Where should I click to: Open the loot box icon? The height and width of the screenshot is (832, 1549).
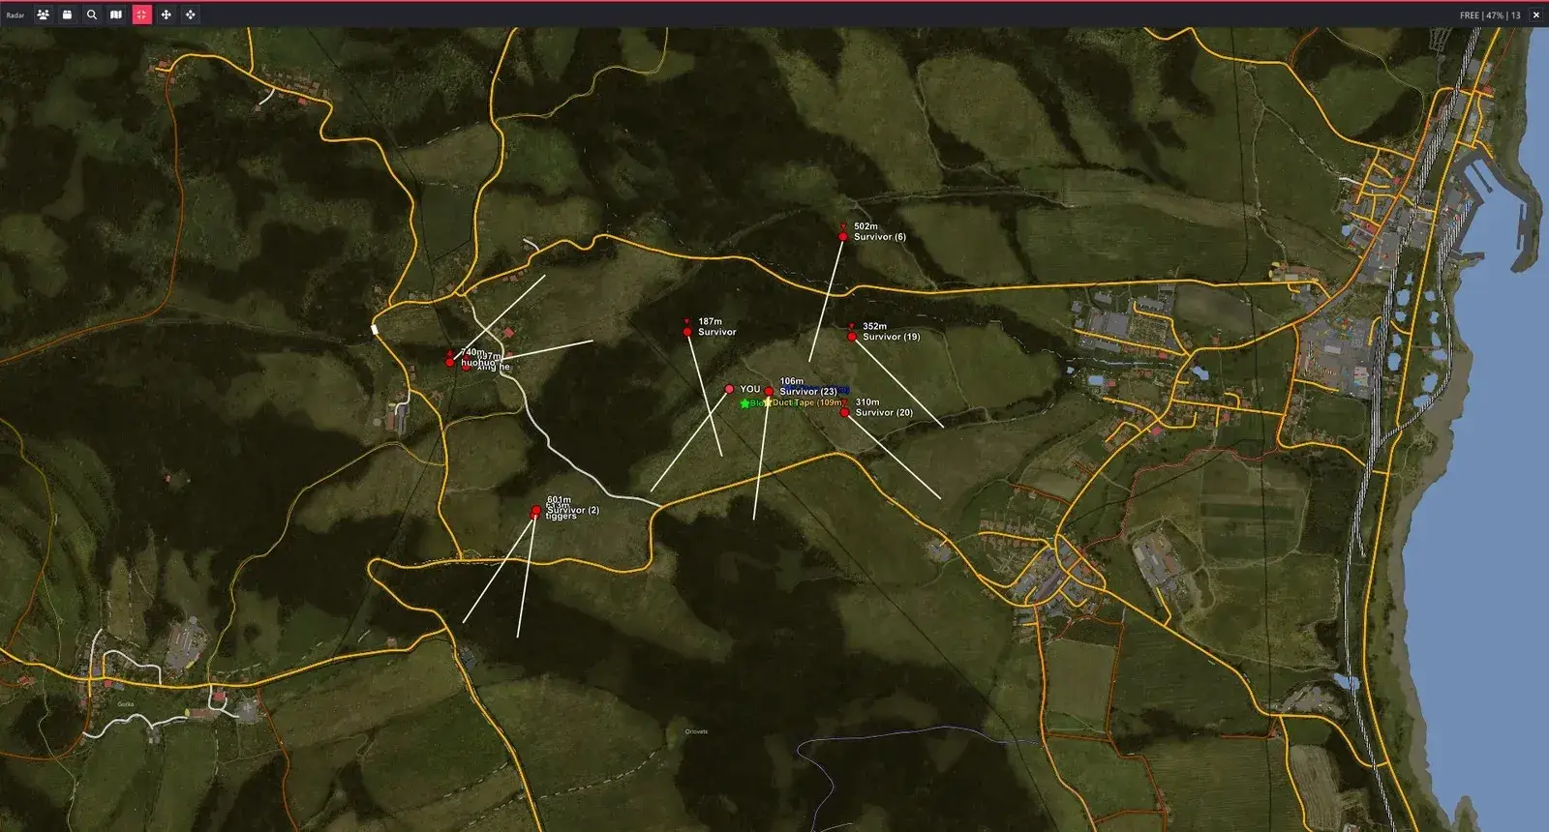click(x=67, y=15)
